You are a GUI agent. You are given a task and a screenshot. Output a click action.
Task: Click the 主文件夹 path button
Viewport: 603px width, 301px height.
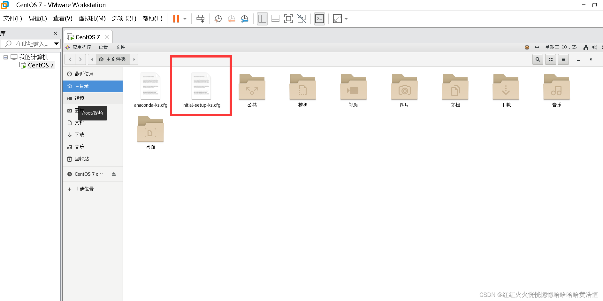[x=113, y=59]
